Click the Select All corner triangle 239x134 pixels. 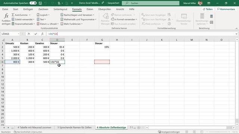click(3, 40)
